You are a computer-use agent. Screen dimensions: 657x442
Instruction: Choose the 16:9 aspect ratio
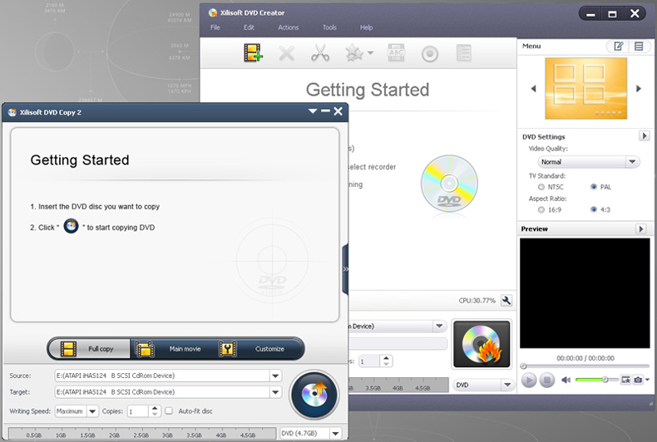click(541, 210)
